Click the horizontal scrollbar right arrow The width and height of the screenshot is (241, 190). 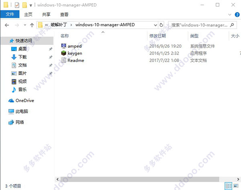tap(238, 179)
